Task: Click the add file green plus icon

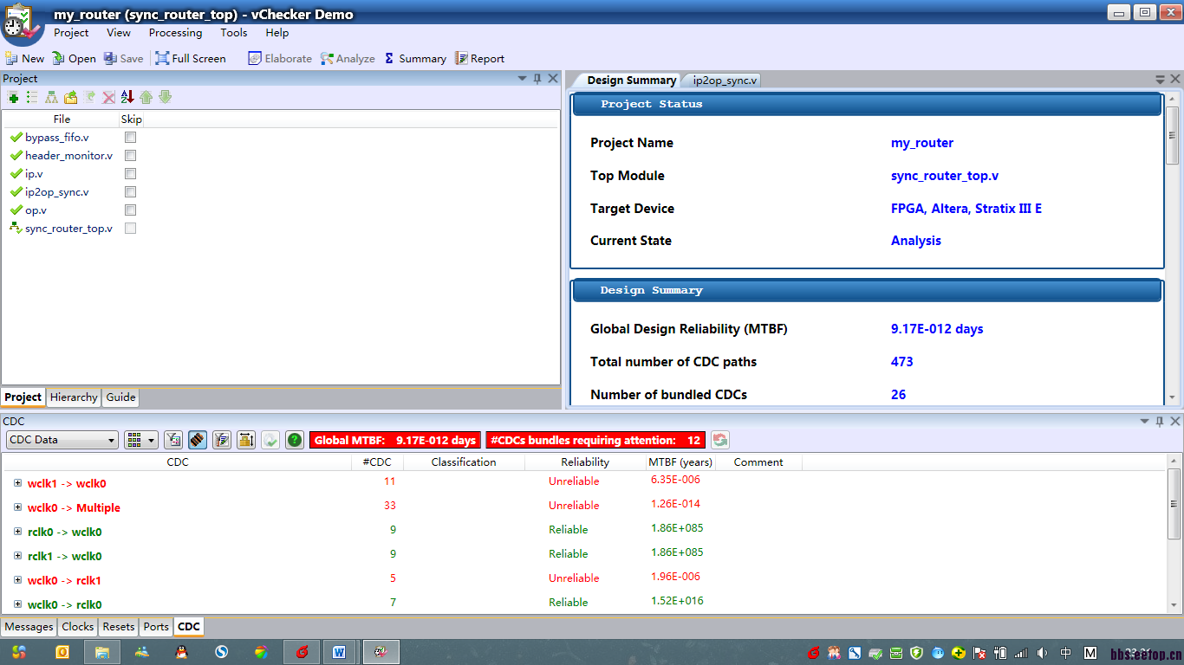Action: 13,97
